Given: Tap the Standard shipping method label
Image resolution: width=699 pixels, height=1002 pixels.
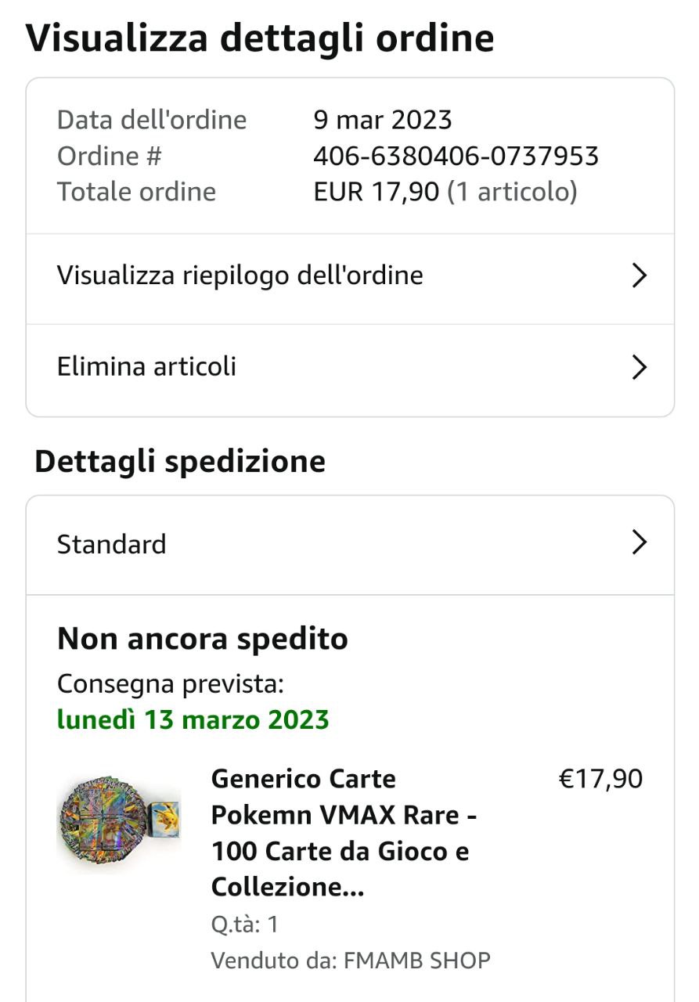Looking at the screenshot, I should point(112,544).
